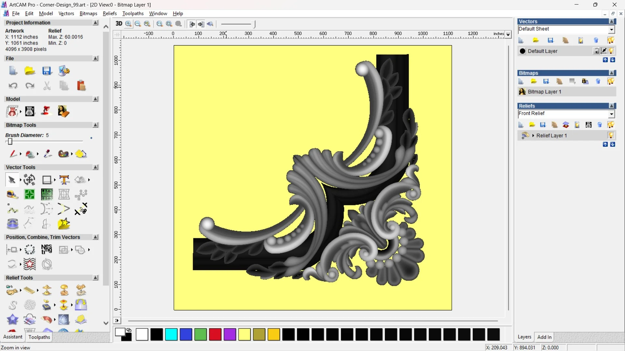Open the Toolpaths menu

tap(133, 13)
